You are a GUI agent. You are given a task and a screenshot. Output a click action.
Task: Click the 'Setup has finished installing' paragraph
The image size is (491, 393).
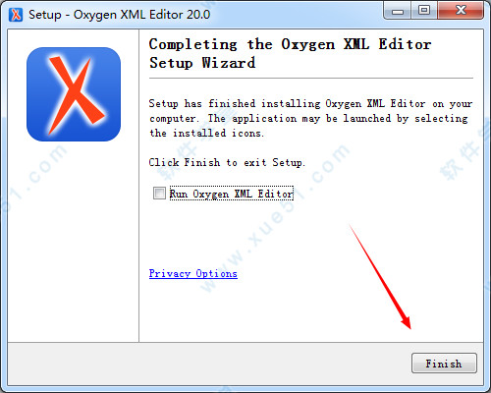click(310, 118)
